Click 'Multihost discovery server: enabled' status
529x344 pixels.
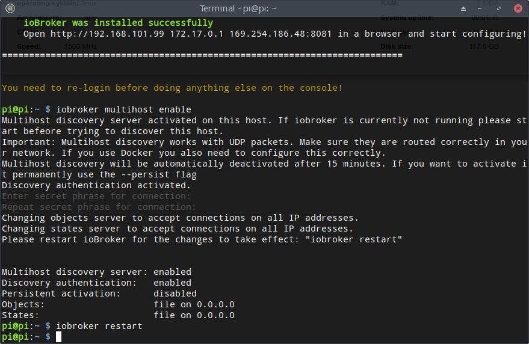click(x=96, y=272)
